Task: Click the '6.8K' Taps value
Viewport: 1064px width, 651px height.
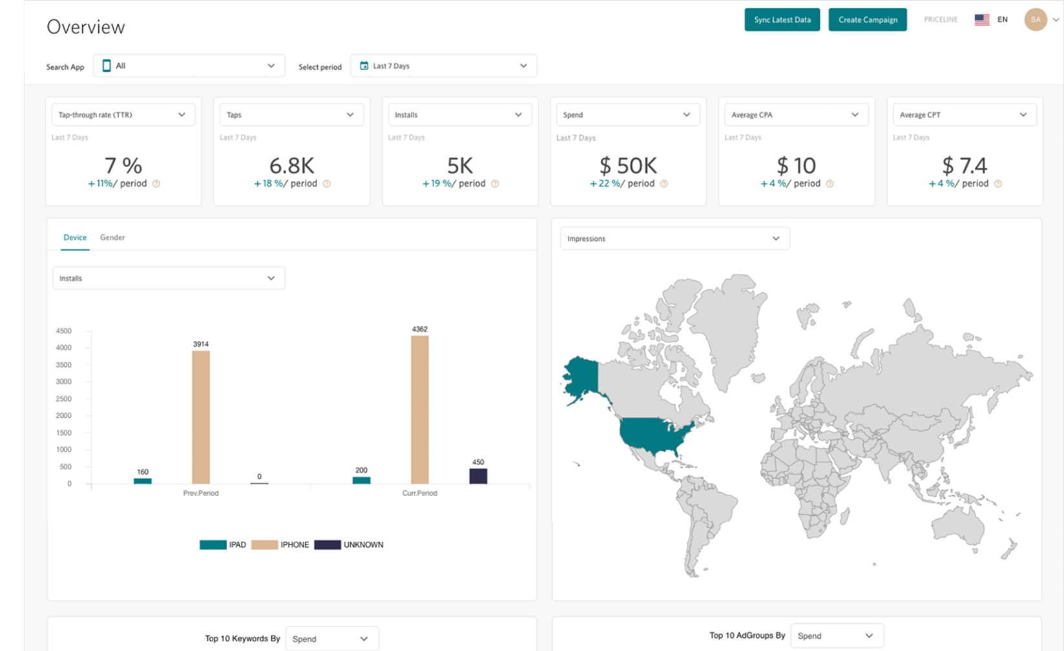Action: (x=292, y=166)
